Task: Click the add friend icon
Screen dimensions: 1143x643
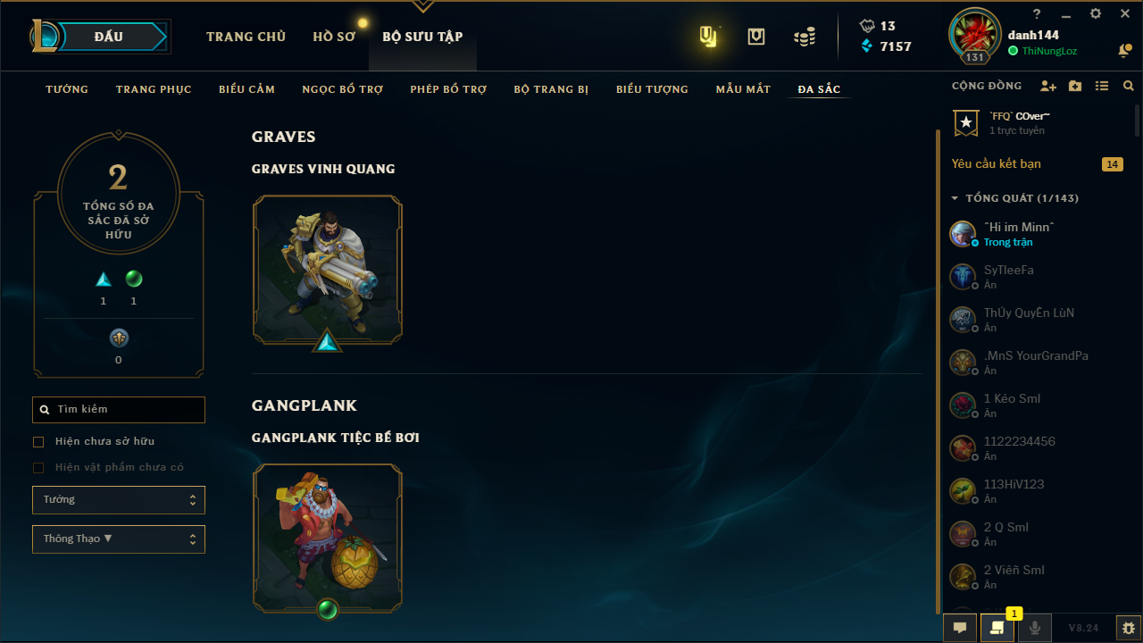Action: pyautogui.click(x=1048, y=87)
